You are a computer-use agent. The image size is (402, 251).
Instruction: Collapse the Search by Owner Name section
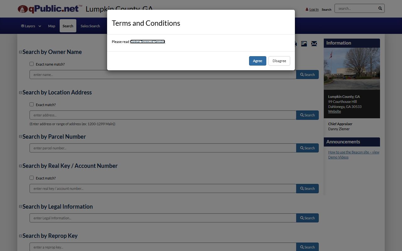pyautogui.click(x=20, y=52)
